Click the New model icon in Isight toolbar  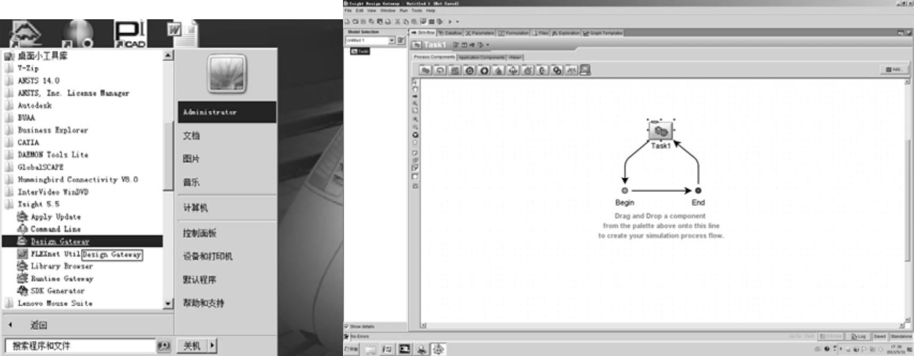point(347,22)
